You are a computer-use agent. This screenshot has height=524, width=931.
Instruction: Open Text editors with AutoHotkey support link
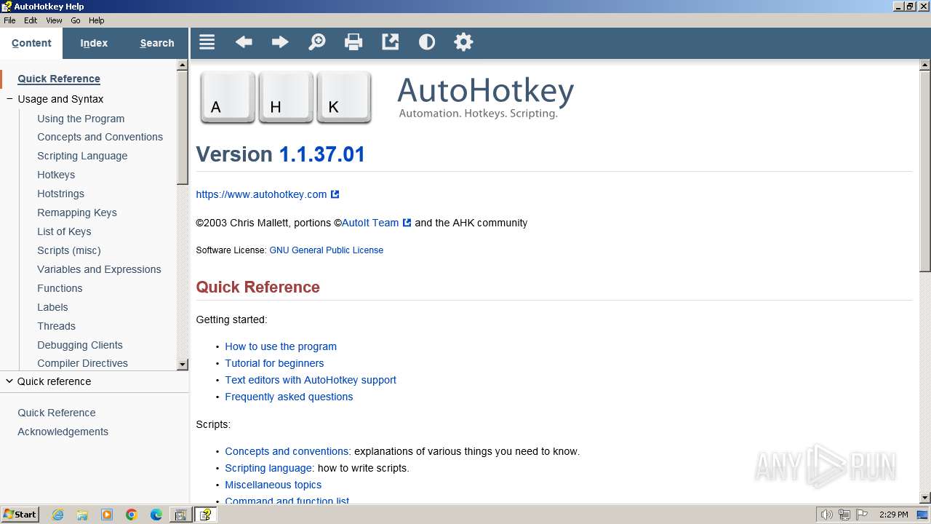point(311,380)
